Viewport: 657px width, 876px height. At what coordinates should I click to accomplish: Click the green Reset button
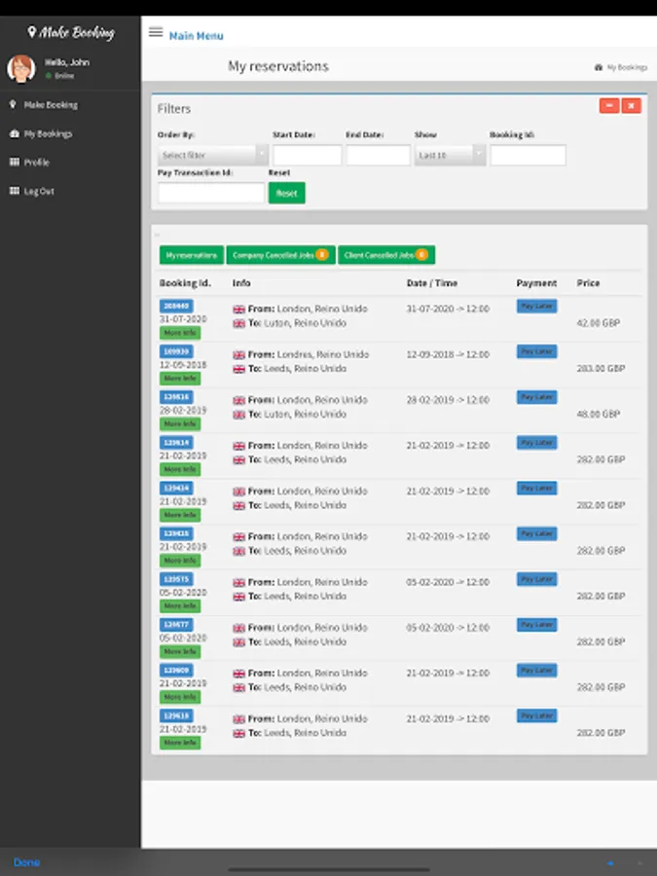pos(286,193)
